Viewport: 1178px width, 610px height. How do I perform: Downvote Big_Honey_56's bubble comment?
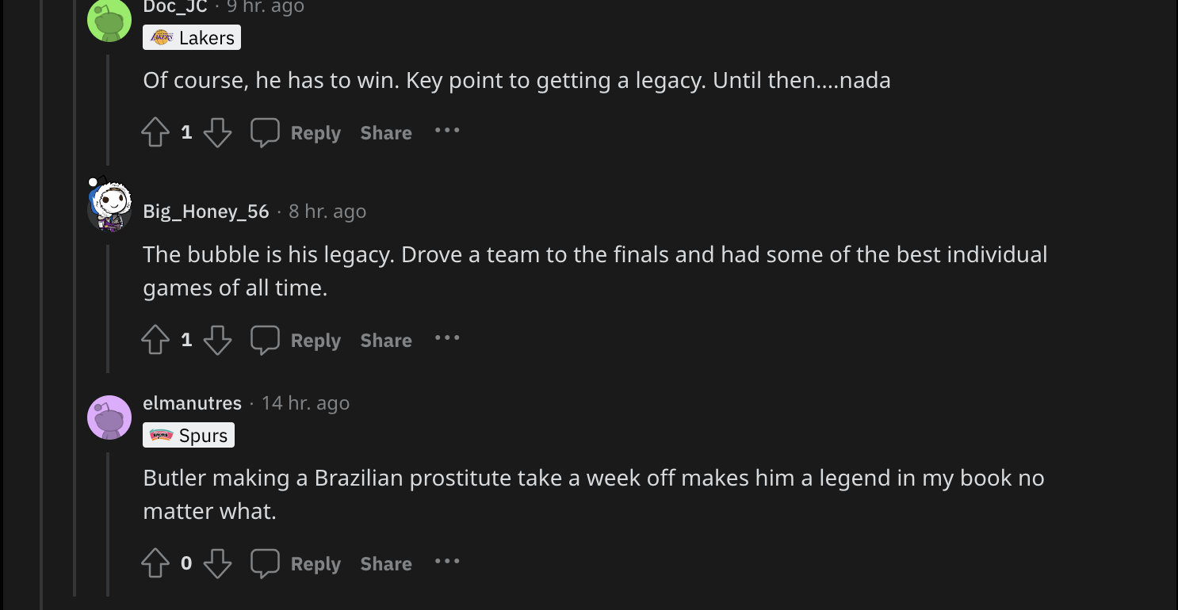(x=217, y=340)
